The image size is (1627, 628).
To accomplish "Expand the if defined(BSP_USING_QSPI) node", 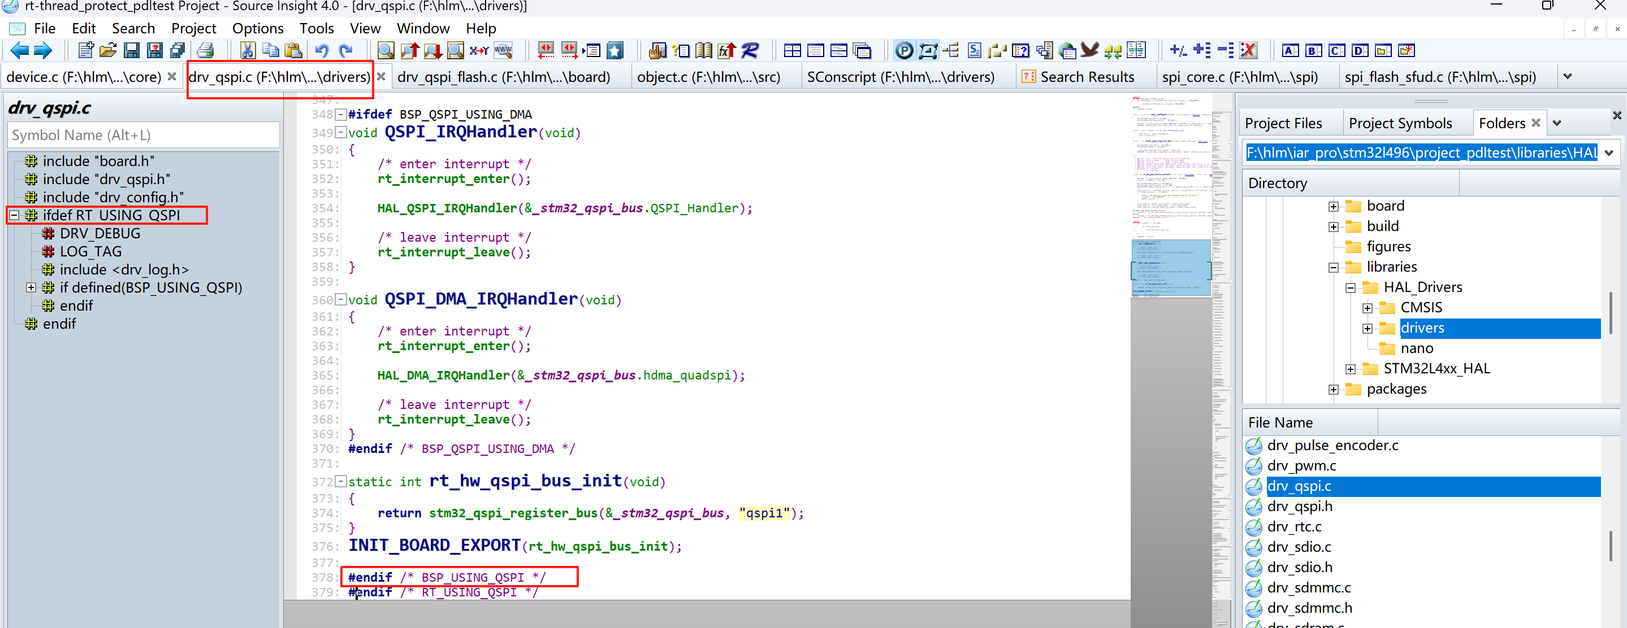I will (31, 288).
